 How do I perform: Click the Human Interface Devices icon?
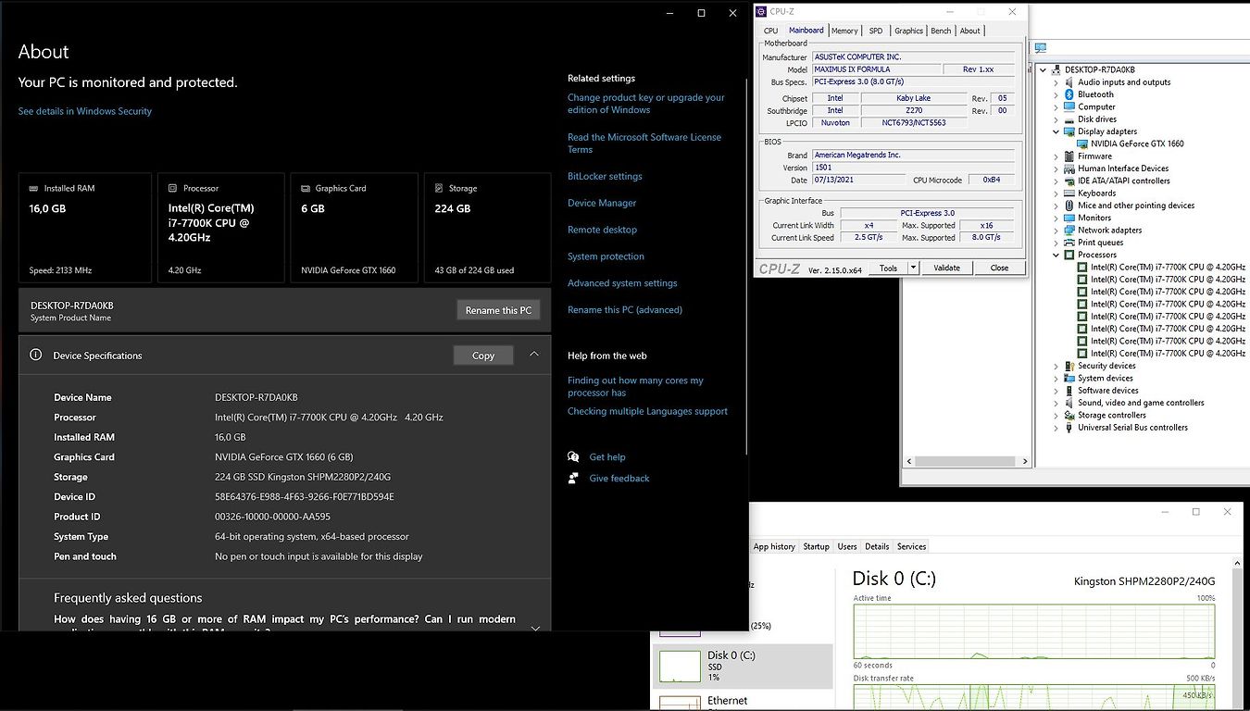pos(1069,168)
